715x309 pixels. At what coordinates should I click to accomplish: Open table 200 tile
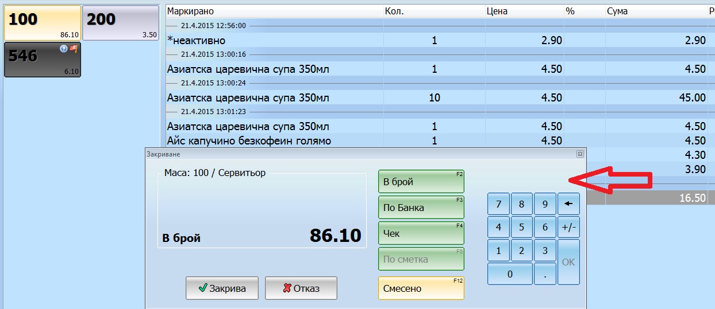(121, 23)
